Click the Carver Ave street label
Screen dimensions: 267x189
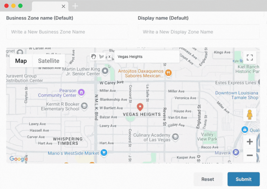click(36, 137)
